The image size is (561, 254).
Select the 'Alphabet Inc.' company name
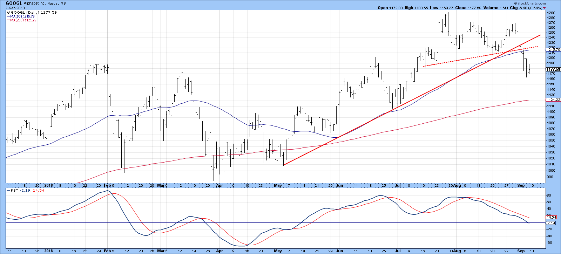(x=35, y=3)
